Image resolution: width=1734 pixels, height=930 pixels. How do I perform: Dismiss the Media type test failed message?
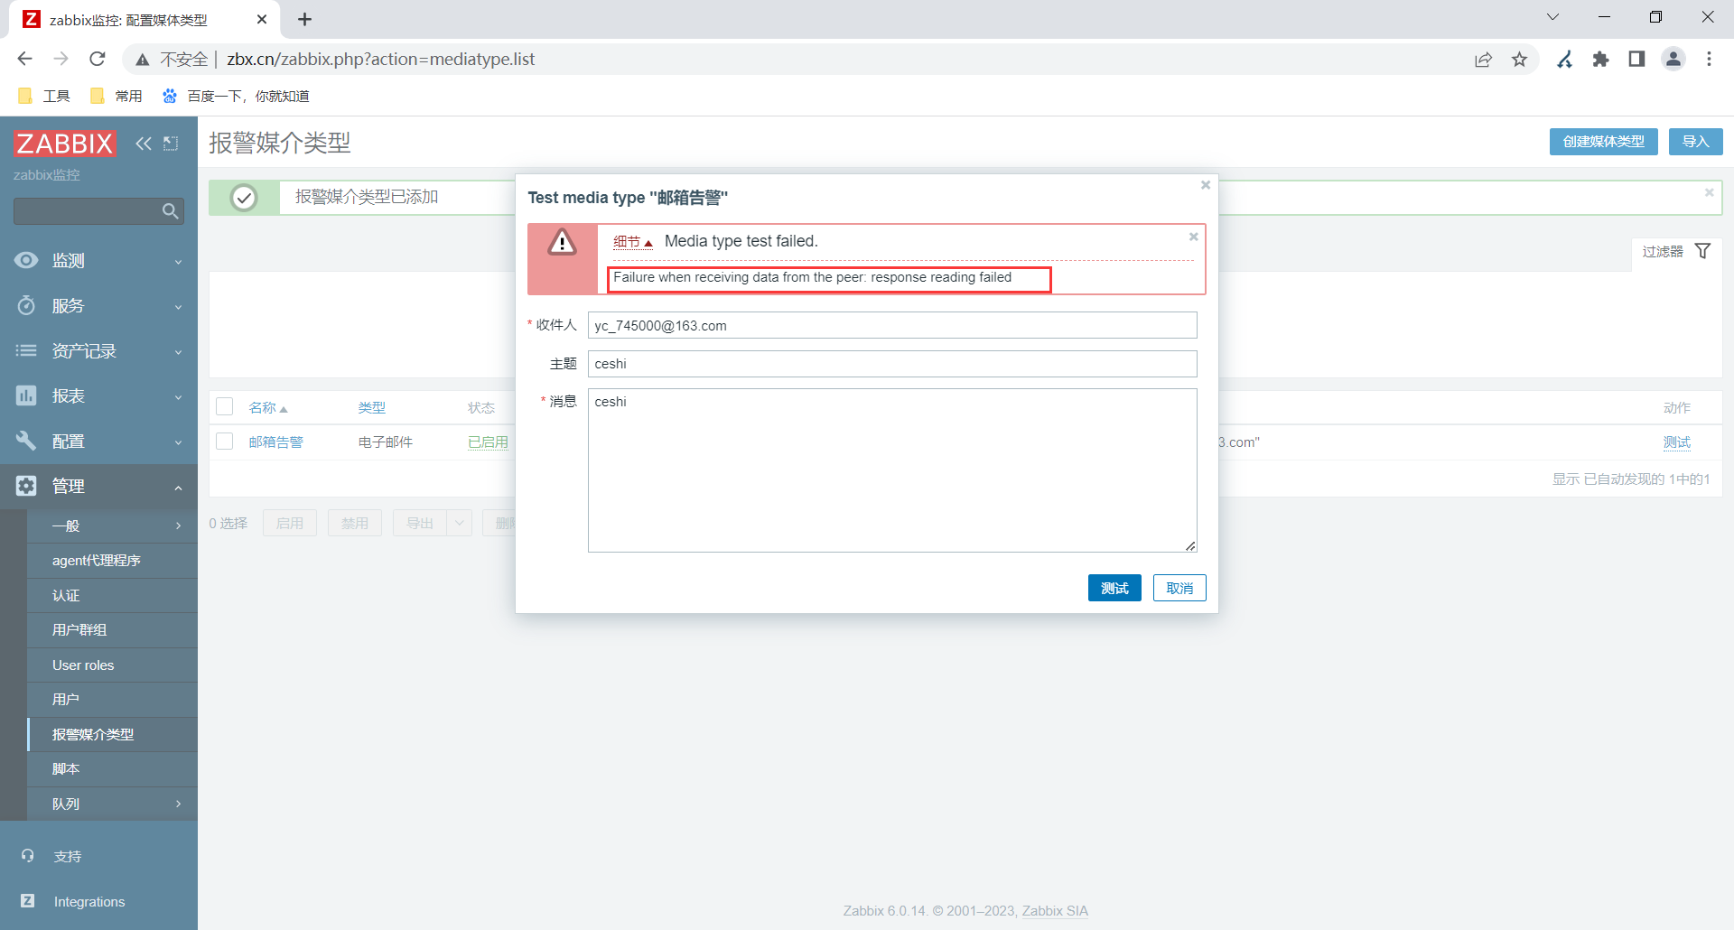pyautogui.click(x=1193, y=237)
